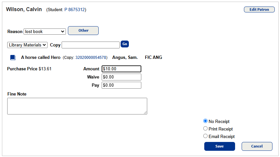Follow the copy barcode link 32020000054578

click(x=91, y=58)
